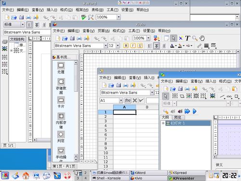Expand the 文 tree node in KWord document structure
241x181 pixels.
12,51
